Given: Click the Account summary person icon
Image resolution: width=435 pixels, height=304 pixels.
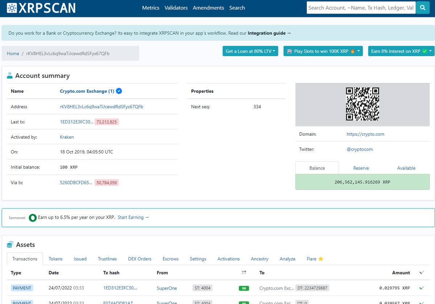Looking at the screenshot, I should [10, 76].
